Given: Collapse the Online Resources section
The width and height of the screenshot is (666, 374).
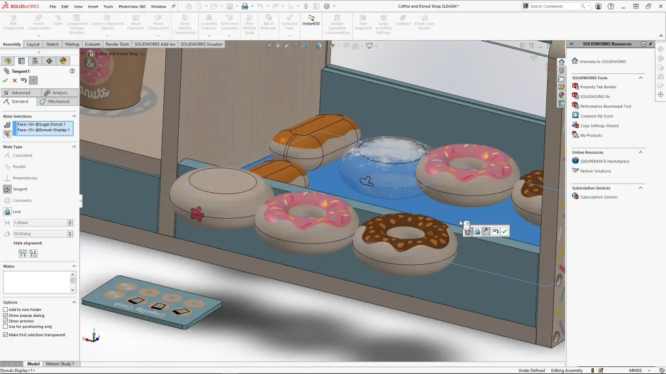Looking at the screenshot, I should click(640, 153).
